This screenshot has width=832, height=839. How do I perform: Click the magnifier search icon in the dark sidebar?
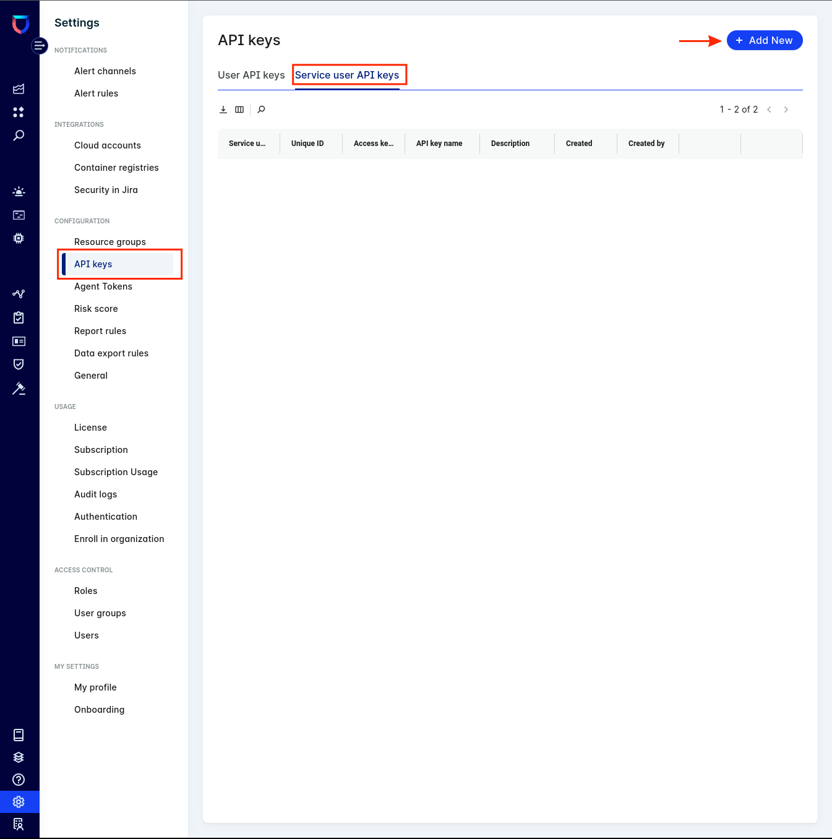(x=19, y=136)
